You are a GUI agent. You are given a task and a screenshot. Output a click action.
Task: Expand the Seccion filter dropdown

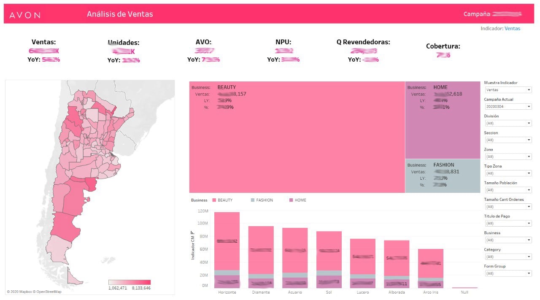click(x=508, y=140)
